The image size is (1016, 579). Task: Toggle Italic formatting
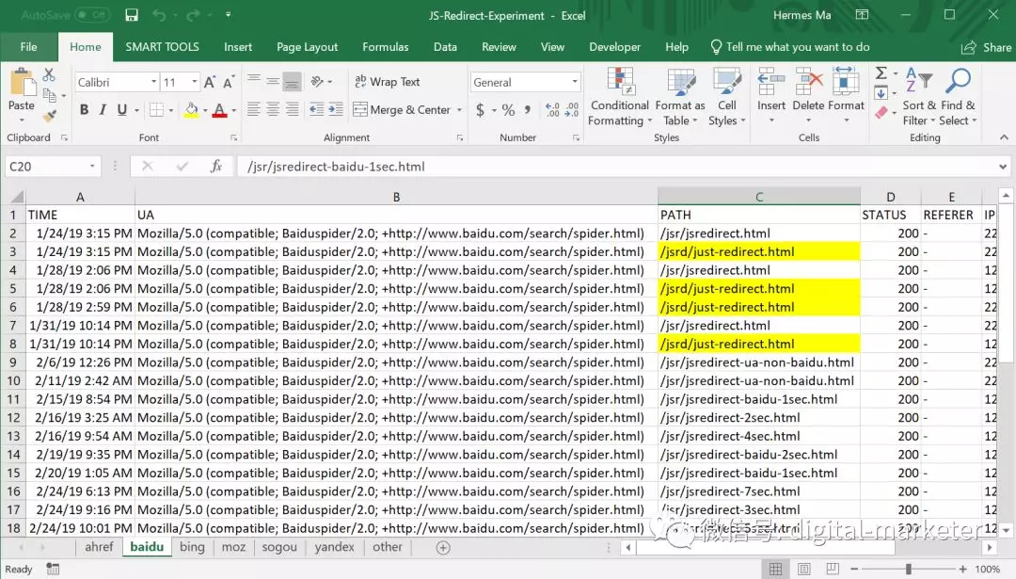103,110
